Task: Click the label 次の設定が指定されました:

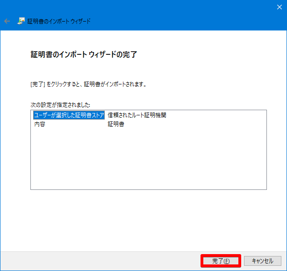Action: (x=60, y=104)
